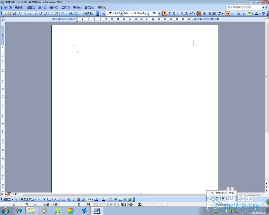Open the 格式 Format menu
This screenshot has height=215, width=269.
click(x=54, y=7)
